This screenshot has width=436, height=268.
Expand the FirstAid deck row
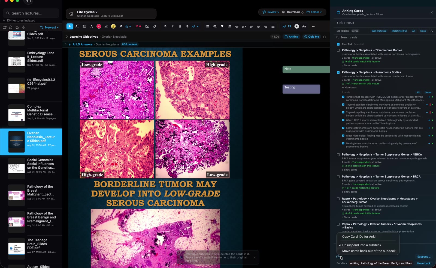click(337, 23)
